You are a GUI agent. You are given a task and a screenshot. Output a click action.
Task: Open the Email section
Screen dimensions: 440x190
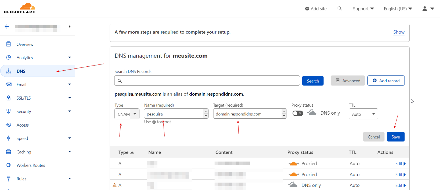(21, 84)
